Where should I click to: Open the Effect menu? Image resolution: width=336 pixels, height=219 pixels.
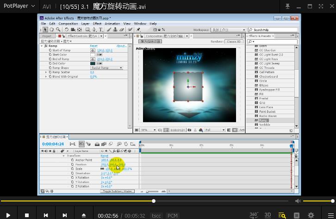[x=97, y=24]
